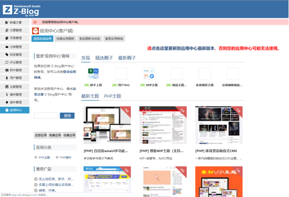Switch to the PHP主题 tab

point(113,96)
